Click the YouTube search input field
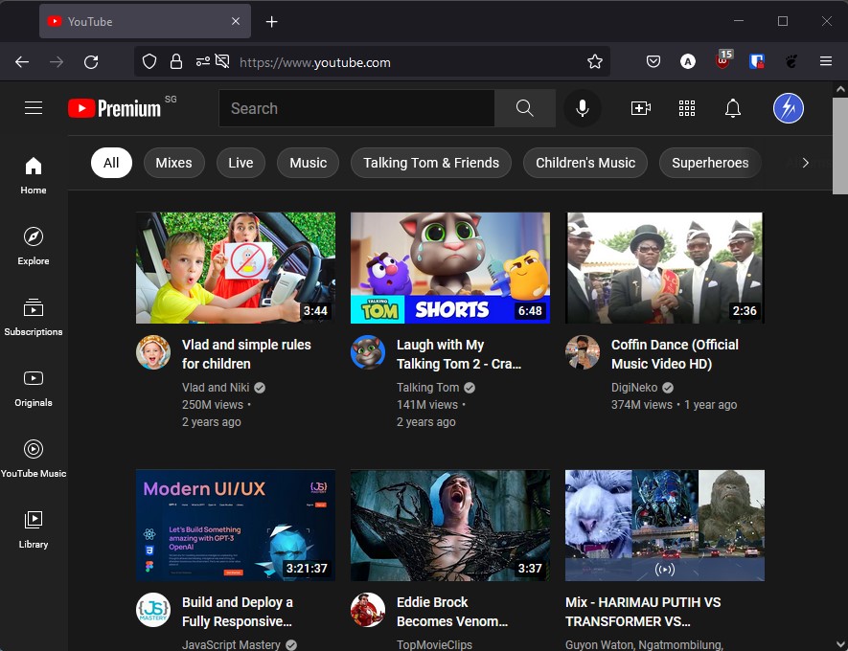This screenshot has width=848, height=651. tap(357, 108)
